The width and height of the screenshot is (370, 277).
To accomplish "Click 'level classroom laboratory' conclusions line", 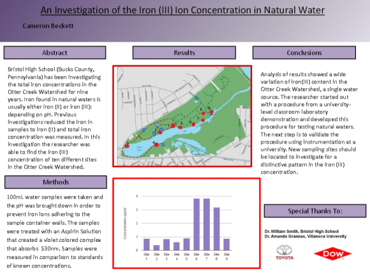I will click(x=294, y=112).
